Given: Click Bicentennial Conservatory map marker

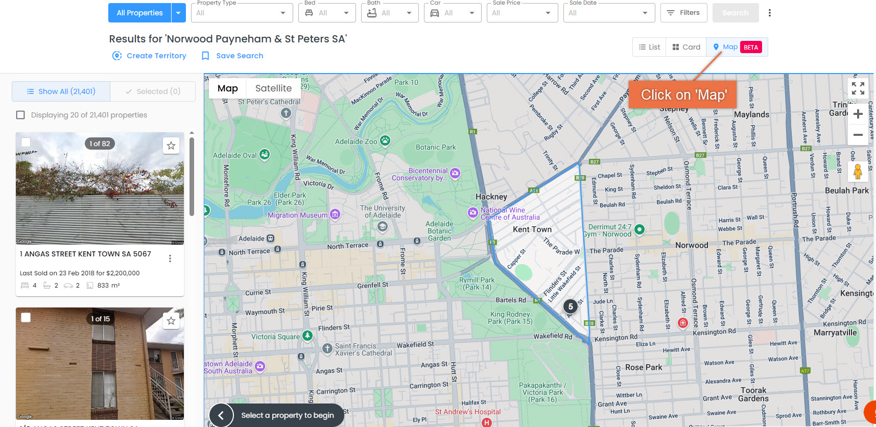Looking at the screenshot, I should pos(455,173).
